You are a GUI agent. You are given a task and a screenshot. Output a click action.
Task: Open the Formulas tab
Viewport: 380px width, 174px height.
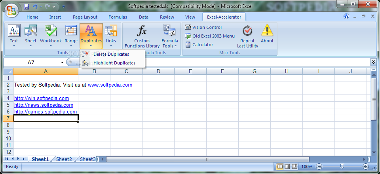118,17
